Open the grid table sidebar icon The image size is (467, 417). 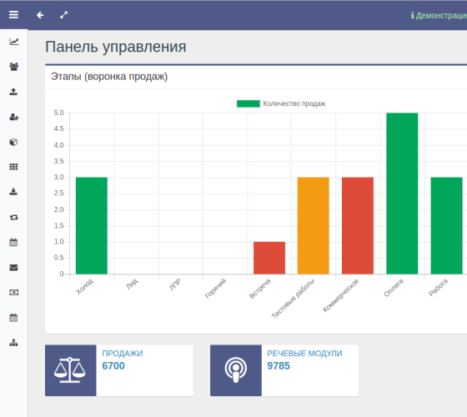pyautogui.click(x=13, y=167)
